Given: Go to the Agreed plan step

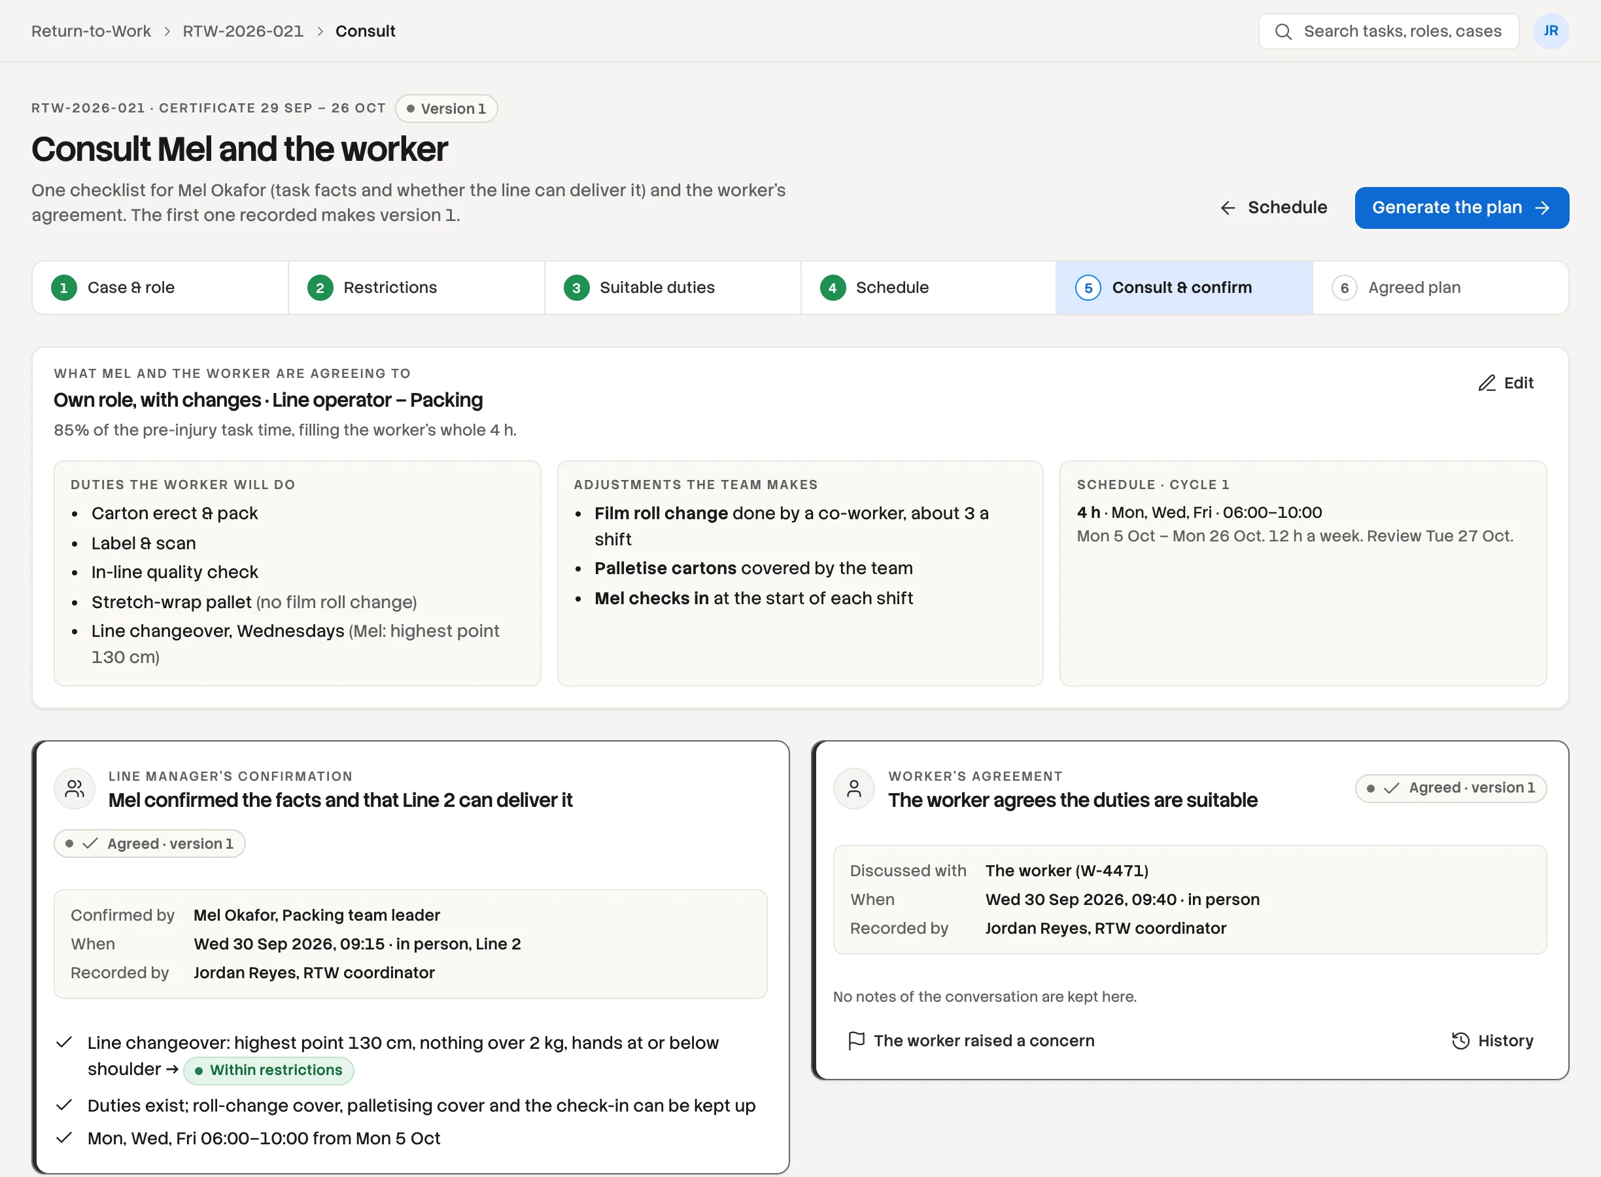Looking at the screenshot, I should tap(1440, 288).
